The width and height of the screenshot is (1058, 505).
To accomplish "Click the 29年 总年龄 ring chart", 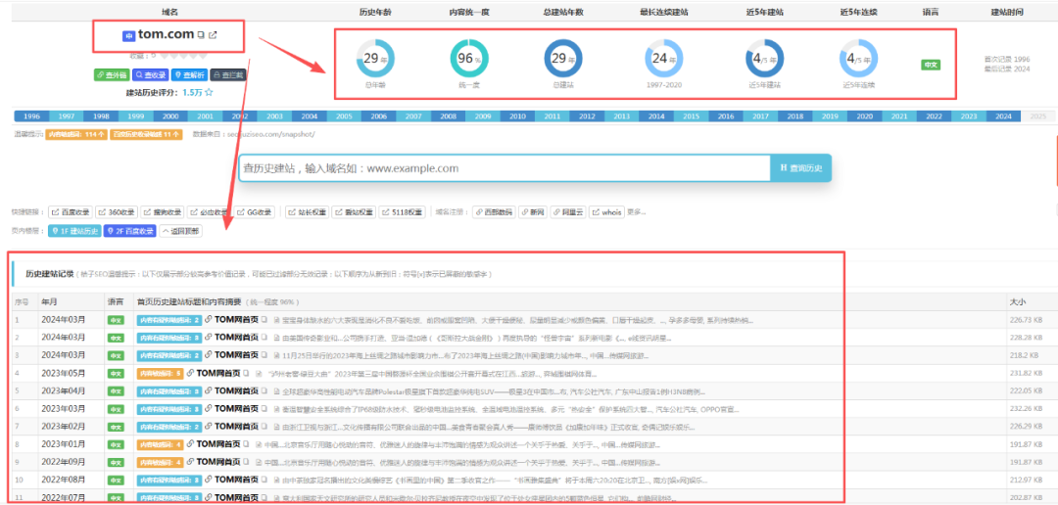I will click(374, 59).
